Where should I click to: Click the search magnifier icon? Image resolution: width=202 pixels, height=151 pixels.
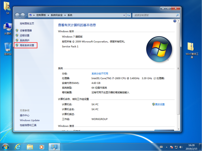[177, 15]
